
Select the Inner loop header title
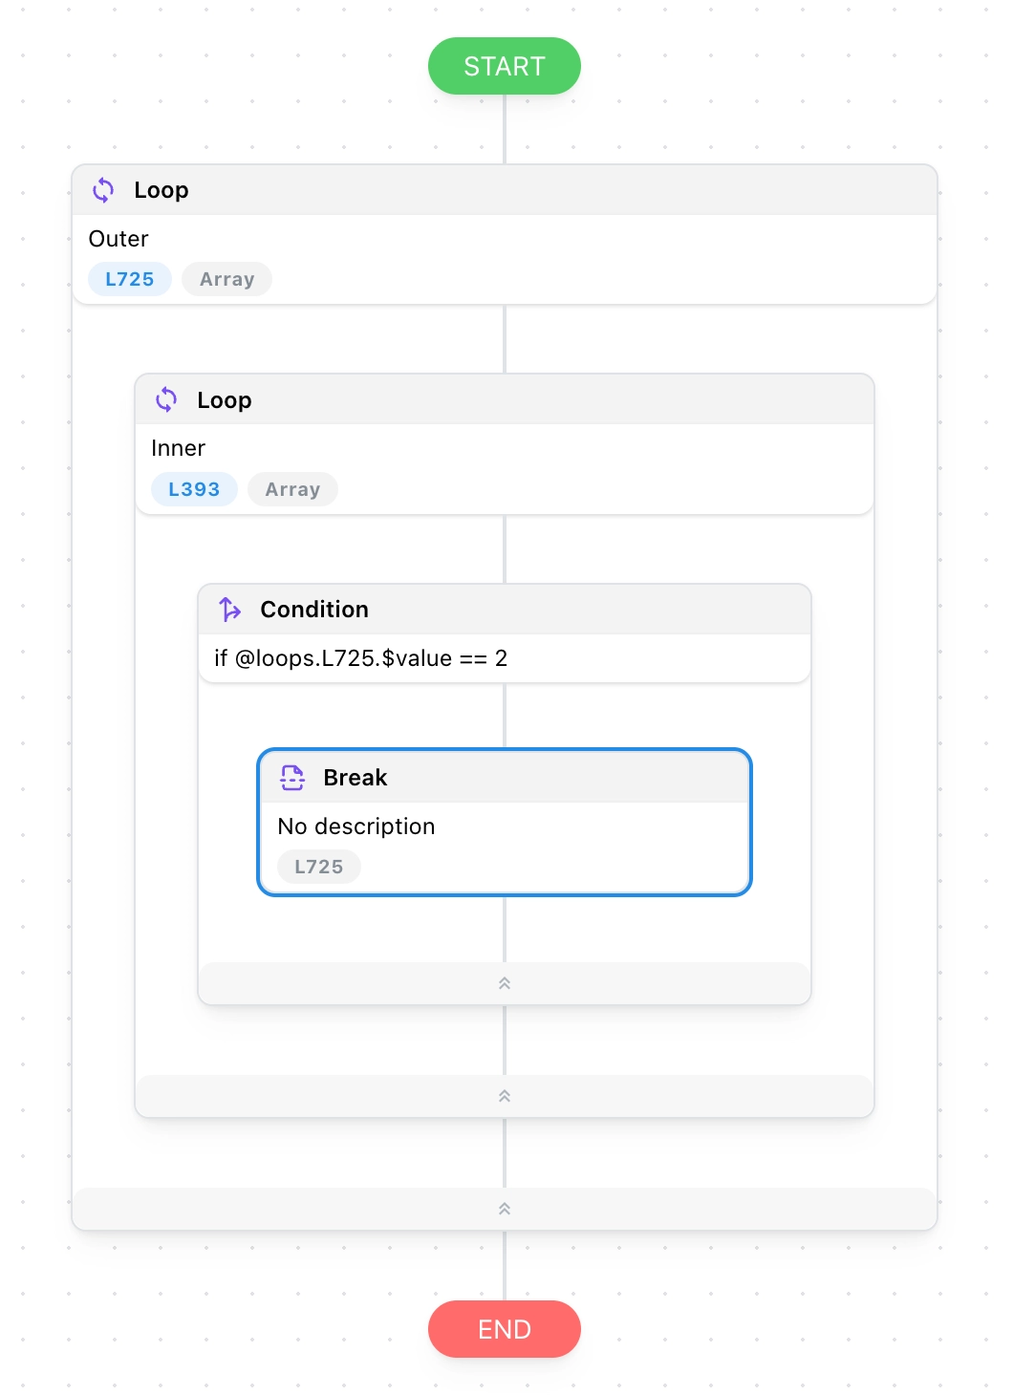point(225,399)
